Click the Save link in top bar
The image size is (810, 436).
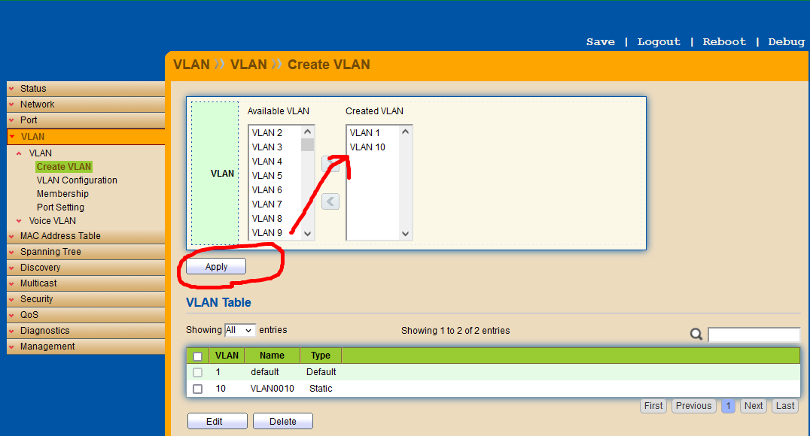click(x=600, y=42)
